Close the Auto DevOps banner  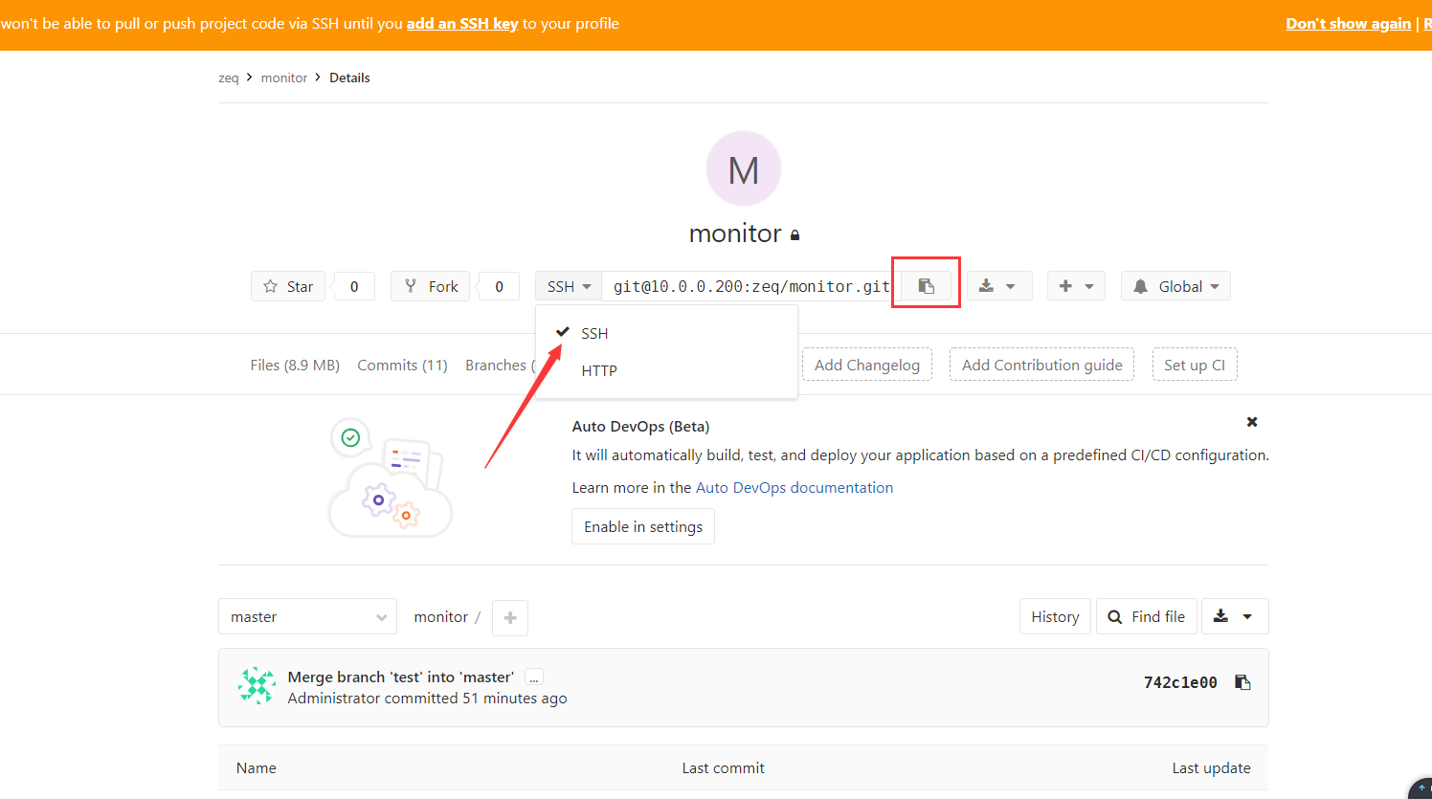pos(1251,422)
